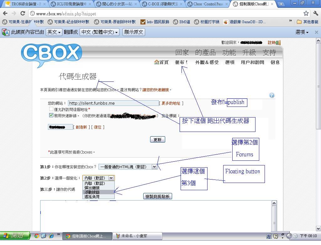Click the website URL input field

pos(113,103)
